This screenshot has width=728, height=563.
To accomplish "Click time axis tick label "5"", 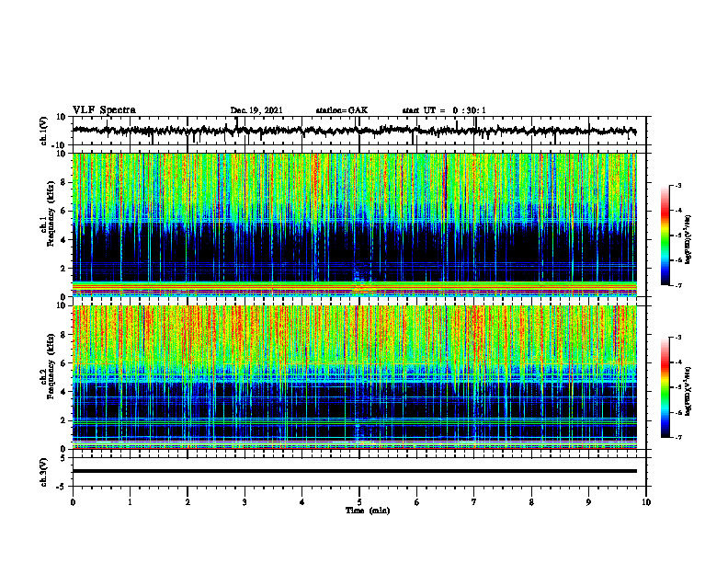I will (x=359, y=502).
